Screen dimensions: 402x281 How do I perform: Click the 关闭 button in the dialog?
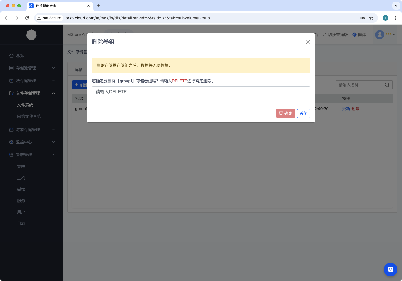click(x=303, y=113)
